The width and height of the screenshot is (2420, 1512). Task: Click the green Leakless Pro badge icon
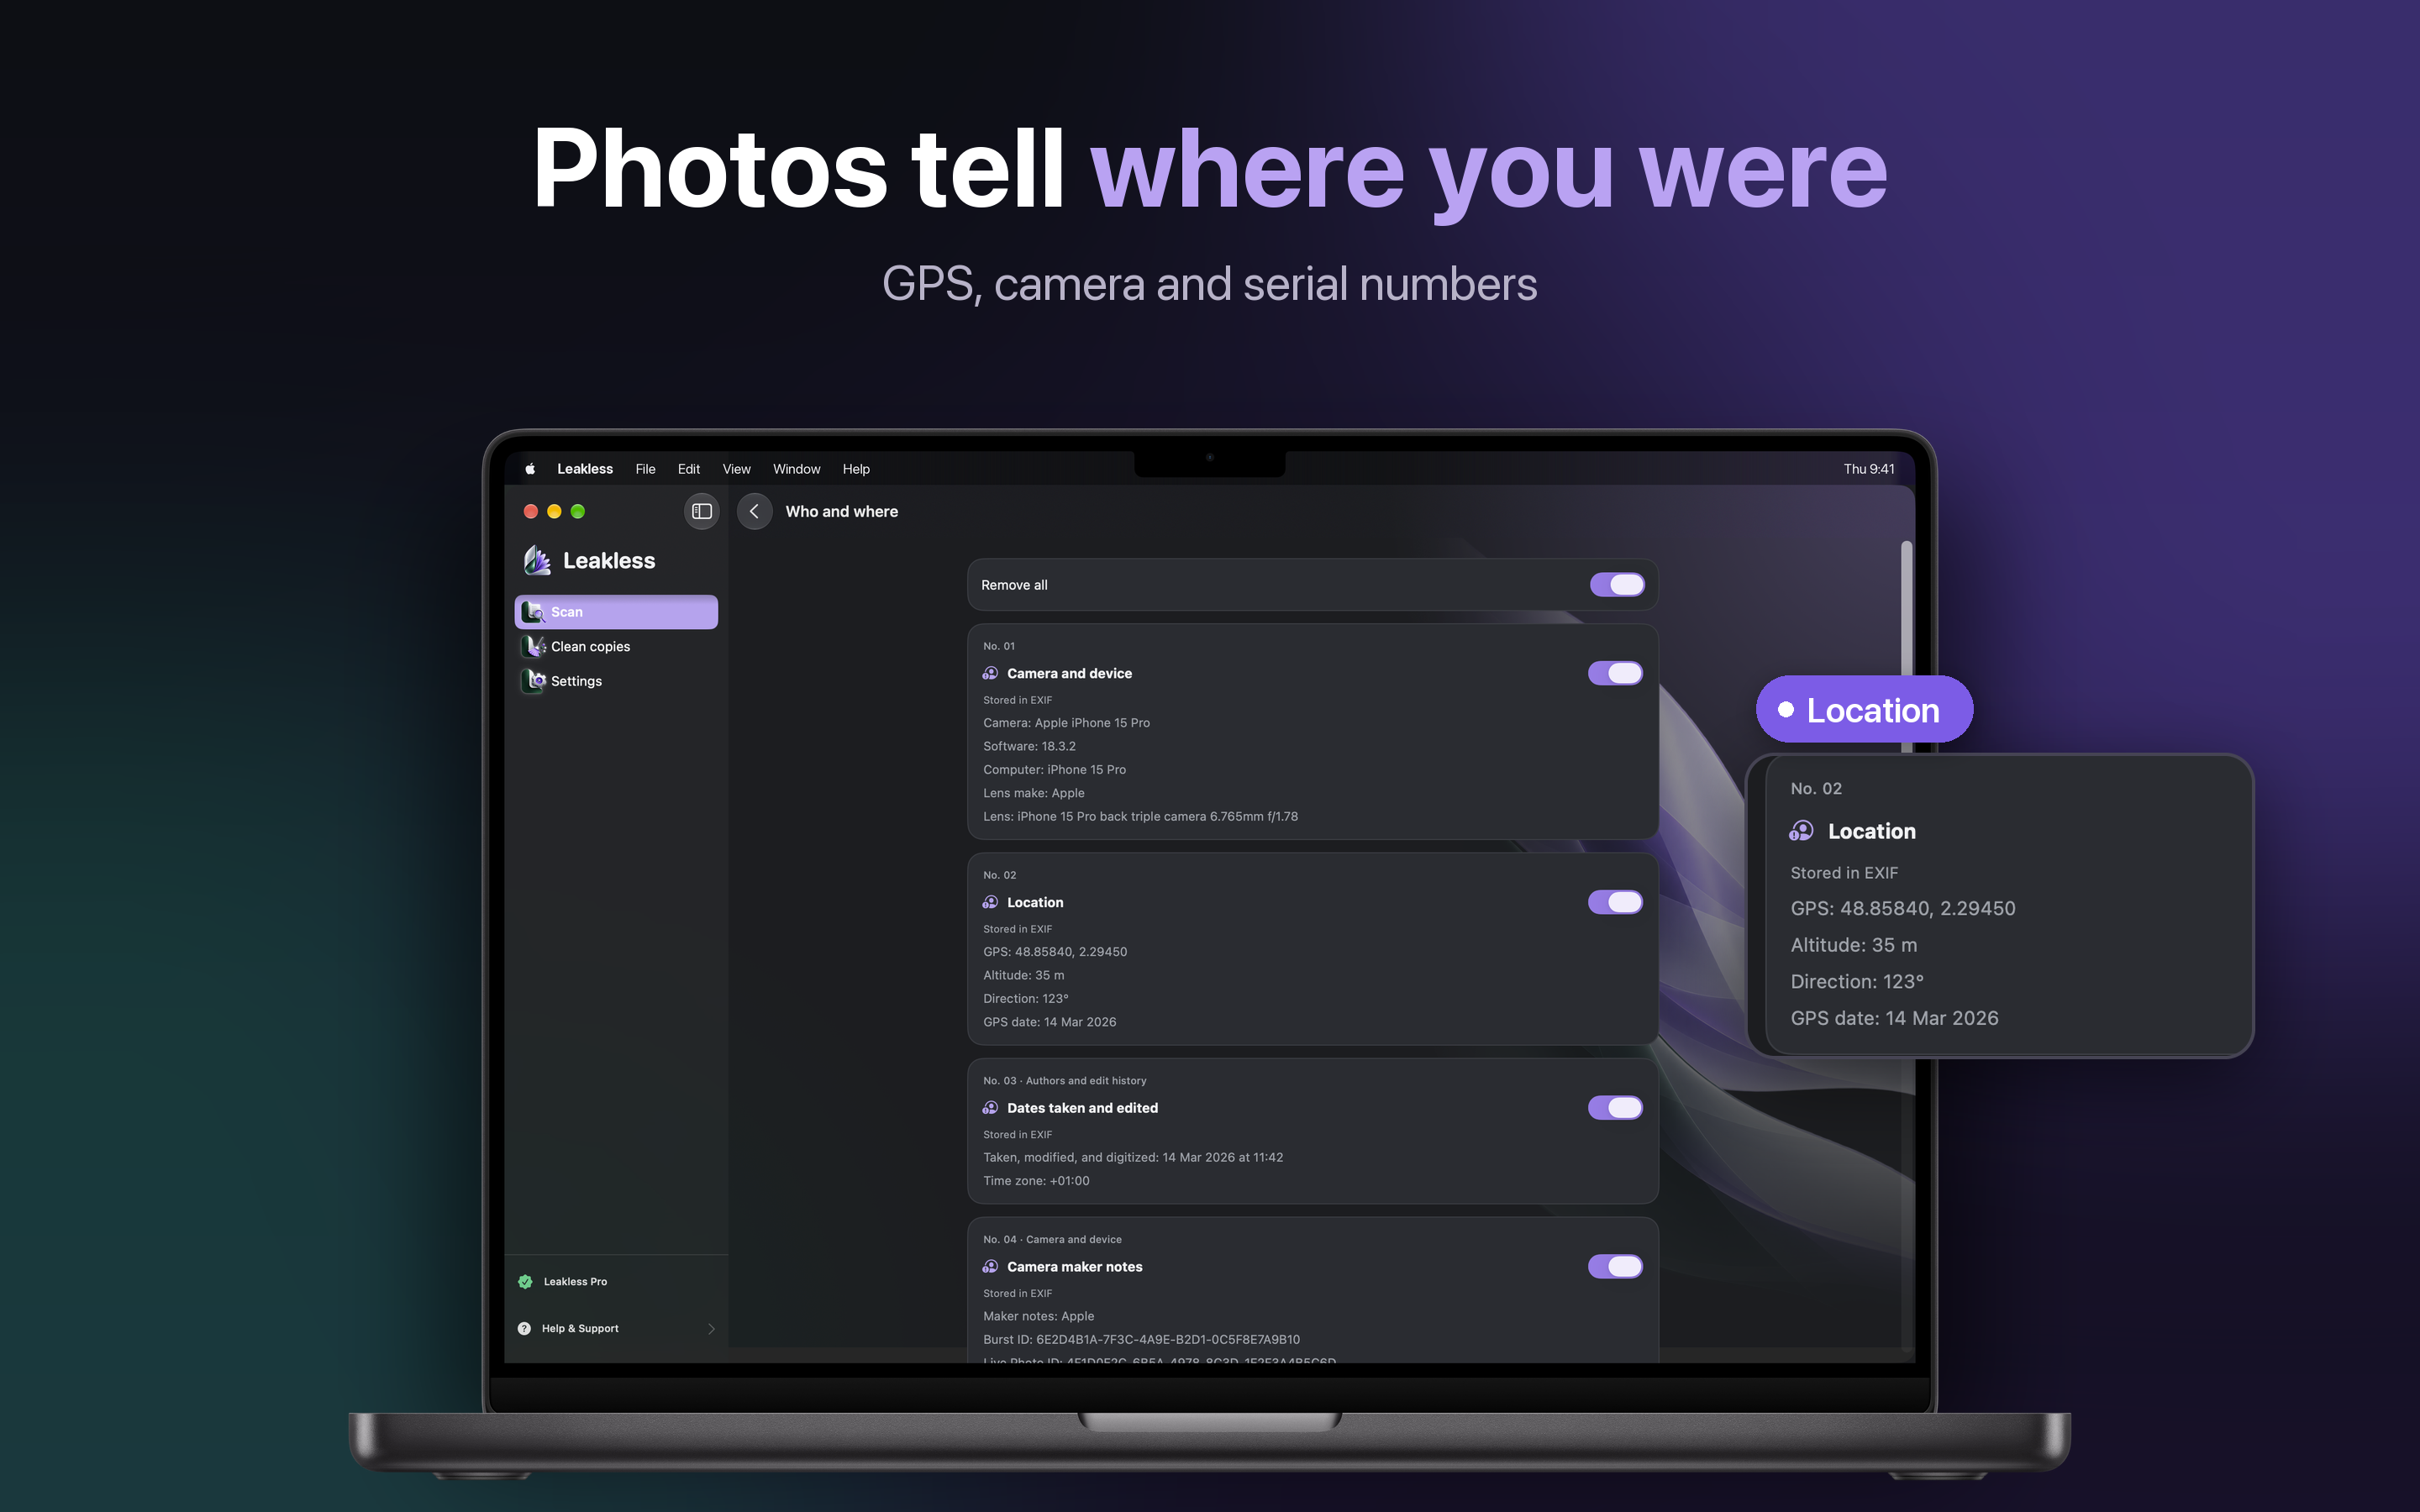tap(525, 1281)
